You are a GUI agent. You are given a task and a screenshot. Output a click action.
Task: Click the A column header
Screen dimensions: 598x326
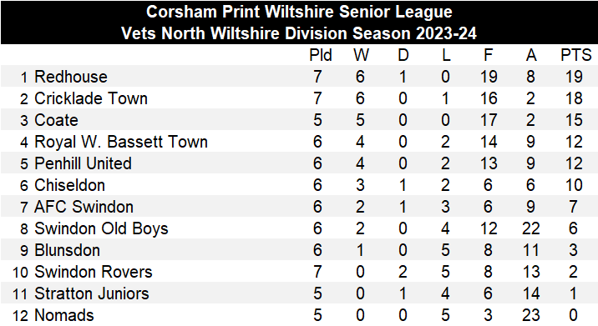531,55
